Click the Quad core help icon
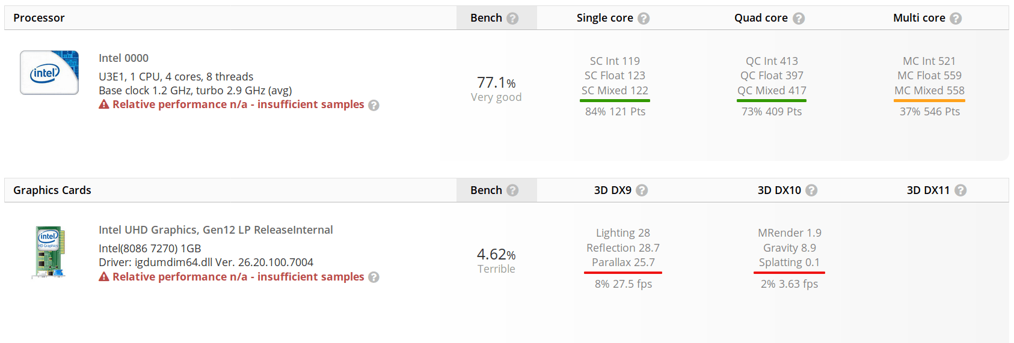This screenshot has width=1014, height=343. tap(799, 18)
